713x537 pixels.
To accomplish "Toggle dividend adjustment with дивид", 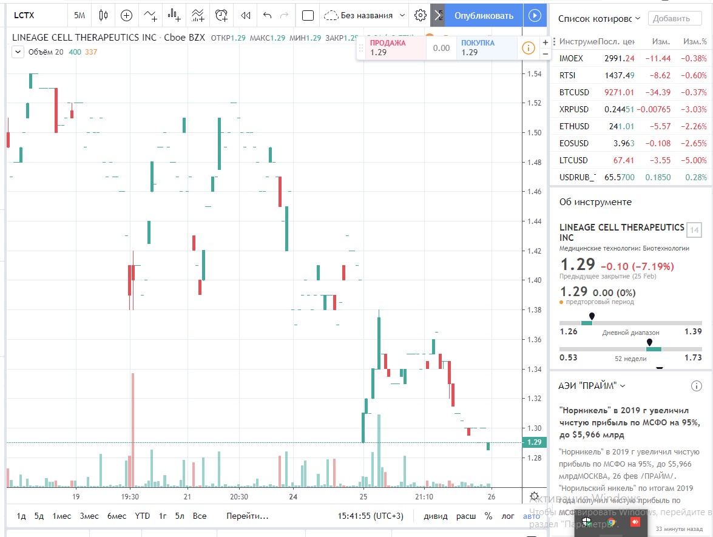I will pyautogui.click(x=435, y=516).
